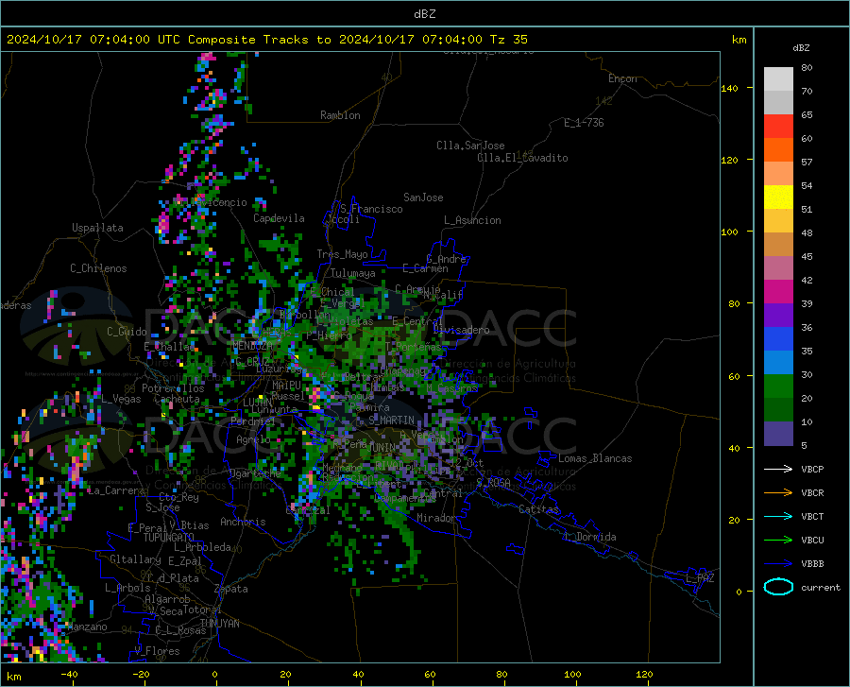Click the TUNUYAN map label
850x687 pixels.
tap(219, 624)
